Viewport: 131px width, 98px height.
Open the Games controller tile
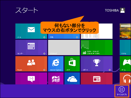(x=125, y=64)
